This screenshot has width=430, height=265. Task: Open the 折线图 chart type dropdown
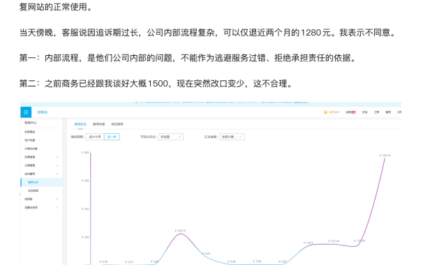pos(170,137)
